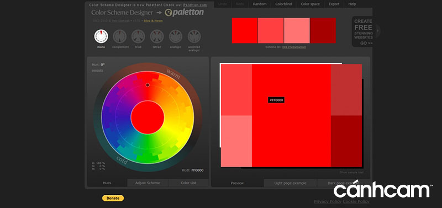The height and width of the screenshot is (208, 442).
Task: Open the Blog & News link
Action: pos(153,21)
